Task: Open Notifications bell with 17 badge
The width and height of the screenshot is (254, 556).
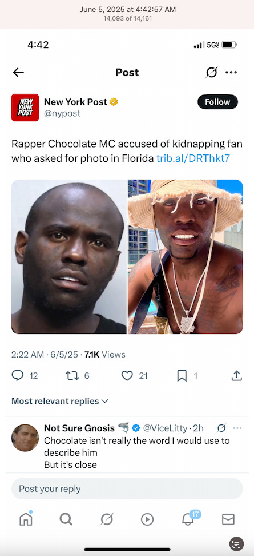Action: [x=188, y=519]
